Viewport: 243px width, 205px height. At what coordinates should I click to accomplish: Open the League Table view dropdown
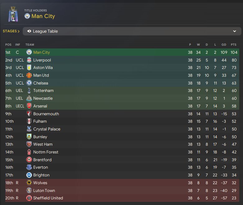pos(132,31)
